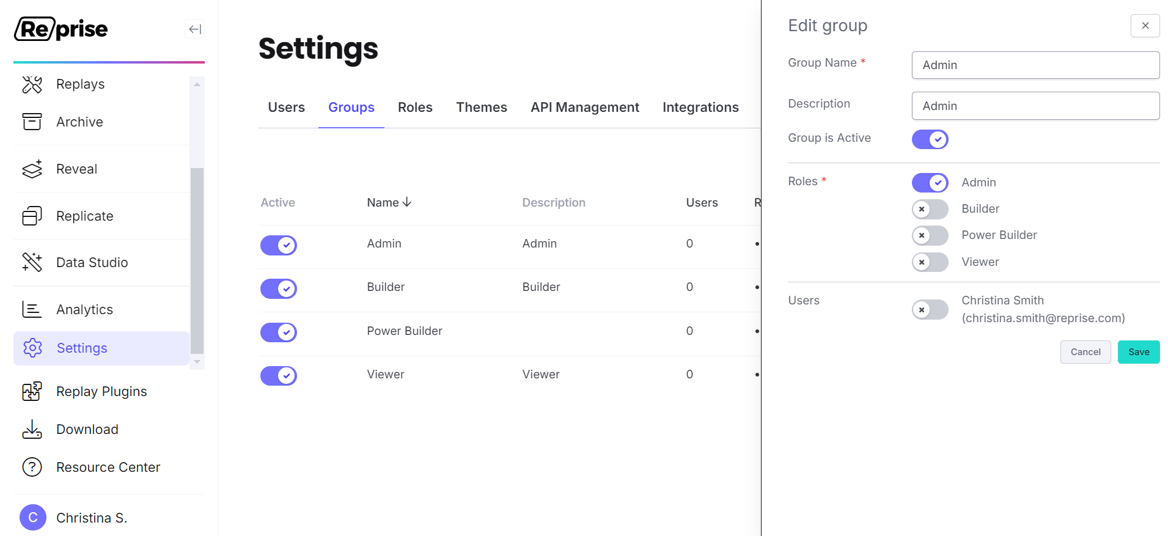Open the Integrations tab
1168x536 pixels.
tap(700, 108)
